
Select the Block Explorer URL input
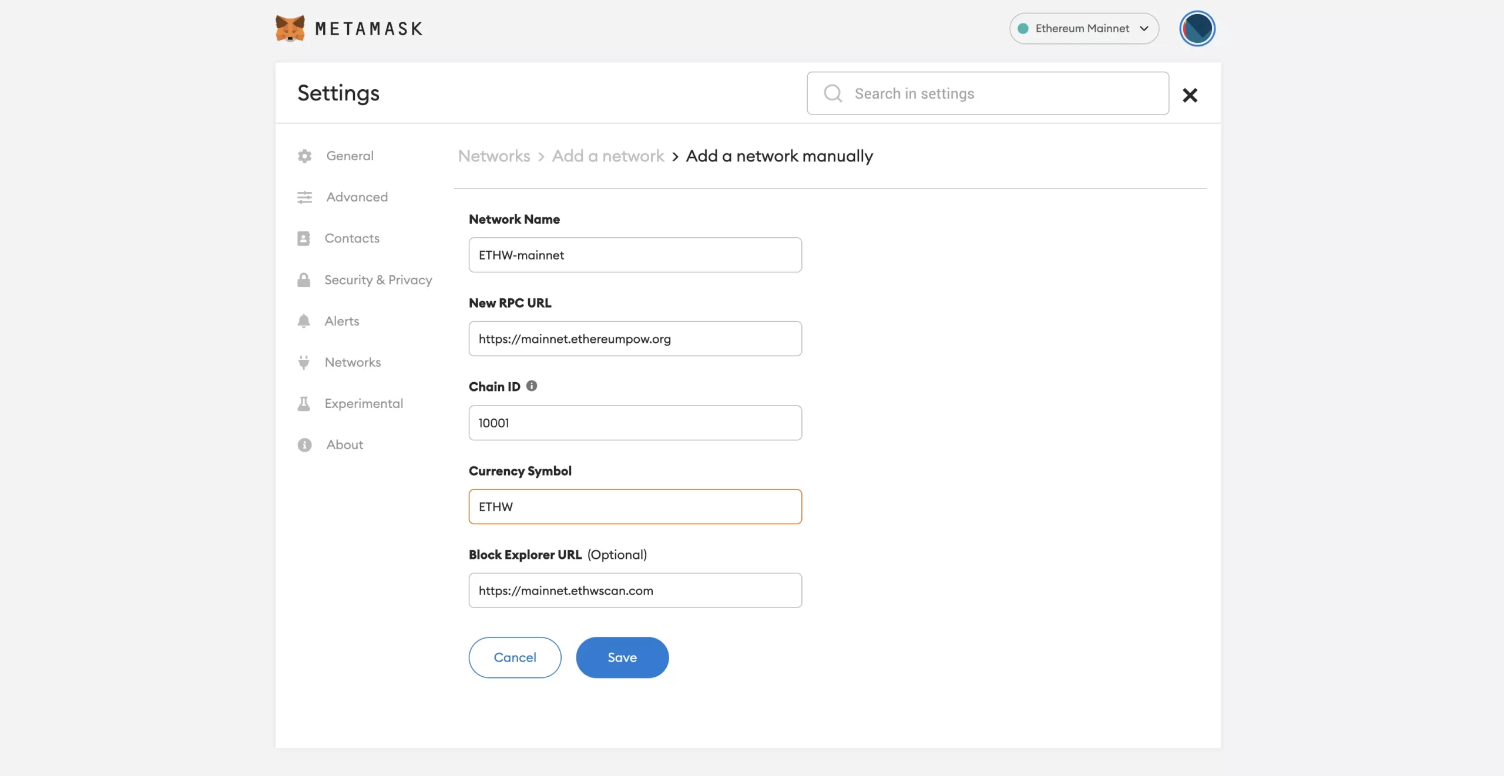634,590
